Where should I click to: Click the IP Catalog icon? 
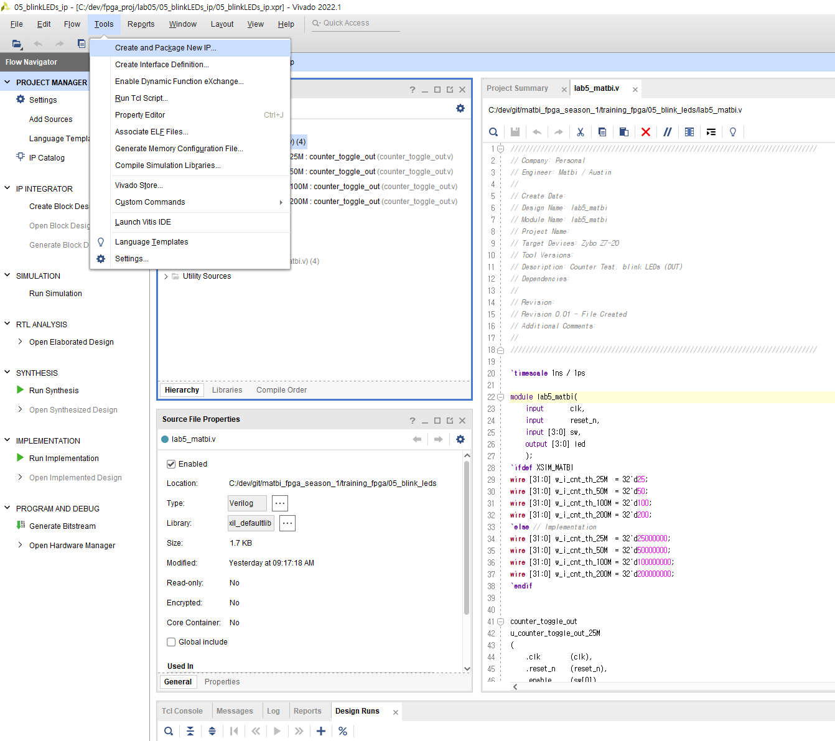click(21, 157)
